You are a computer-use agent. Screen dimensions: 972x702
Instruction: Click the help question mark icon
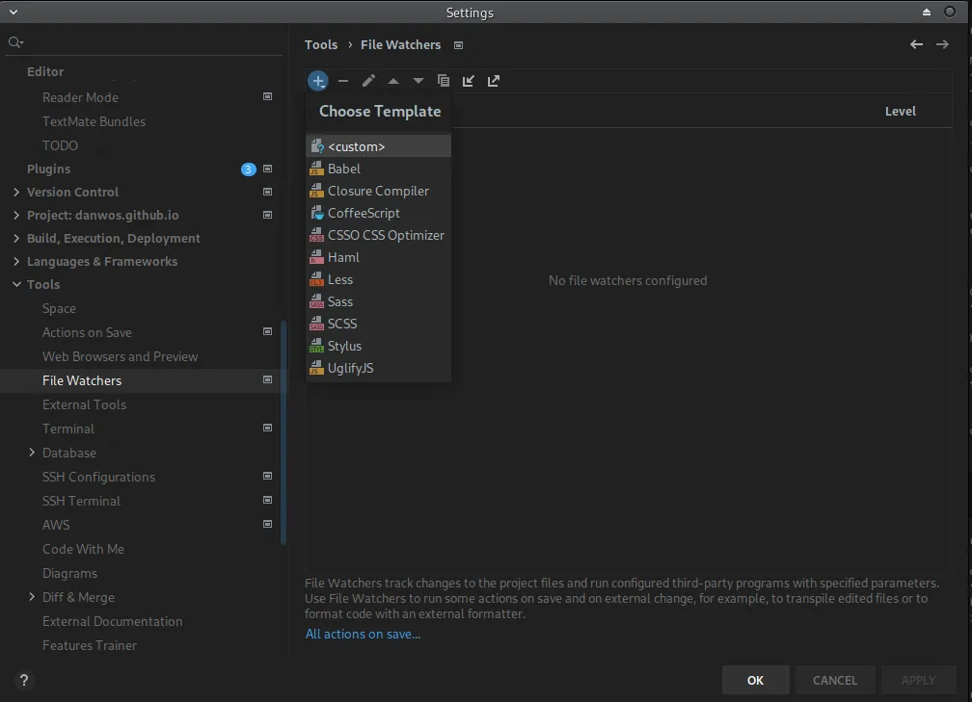point(24,680)
